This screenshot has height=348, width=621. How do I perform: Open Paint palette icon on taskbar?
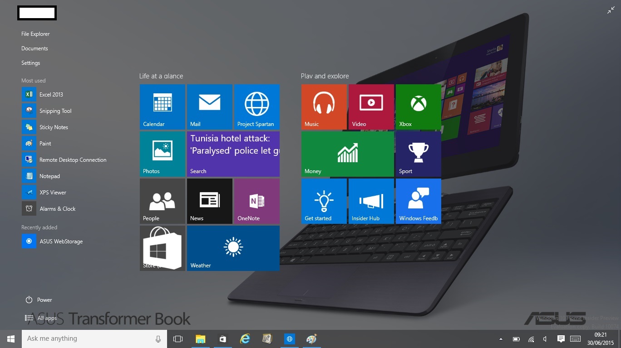tap(311, 339)
